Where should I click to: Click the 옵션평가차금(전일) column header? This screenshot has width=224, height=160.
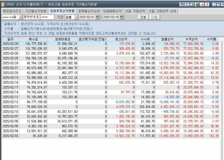point(93,39)
